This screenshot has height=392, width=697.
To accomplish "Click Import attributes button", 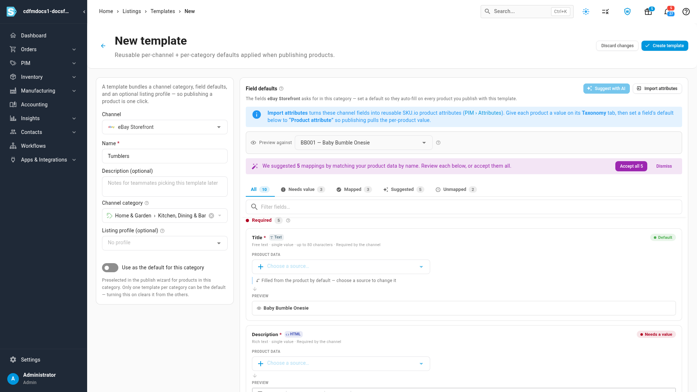I will (x=657, y=89).
